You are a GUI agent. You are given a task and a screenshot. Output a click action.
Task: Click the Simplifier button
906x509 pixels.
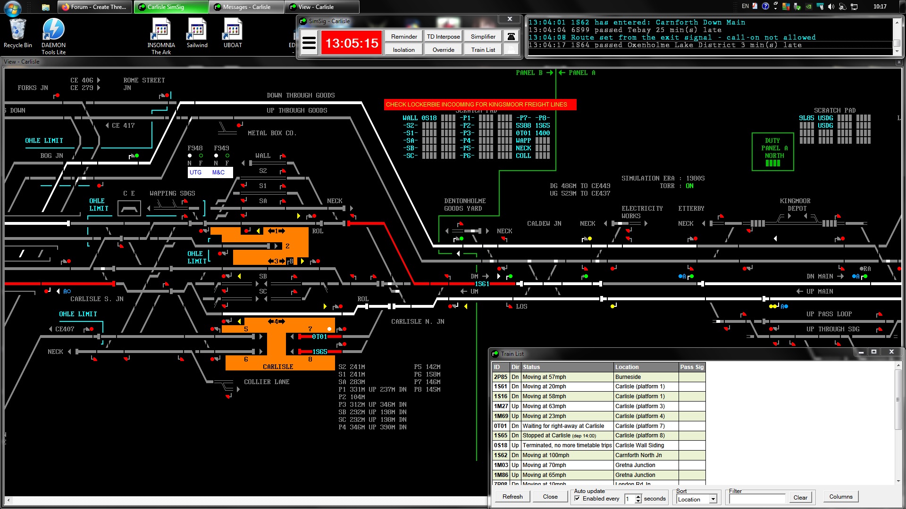pos(483,36)
